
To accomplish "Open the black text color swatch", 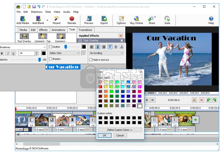I will [x=43, y=53].
